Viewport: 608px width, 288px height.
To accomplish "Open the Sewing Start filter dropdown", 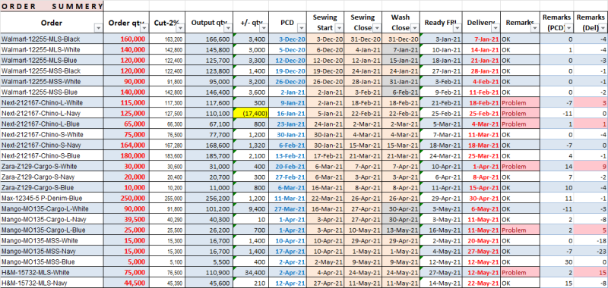I will click(x=340, y=28).
